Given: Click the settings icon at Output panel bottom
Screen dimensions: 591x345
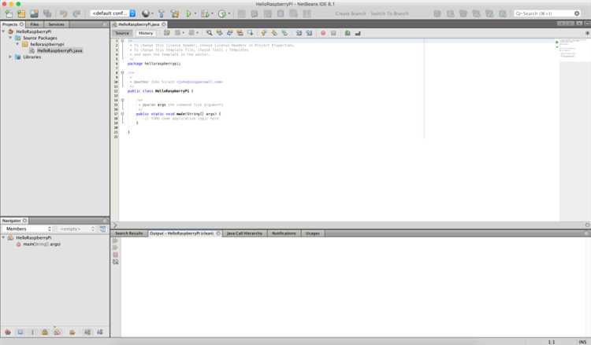Looking at the screenshot, I should click(x=115, y=262).
